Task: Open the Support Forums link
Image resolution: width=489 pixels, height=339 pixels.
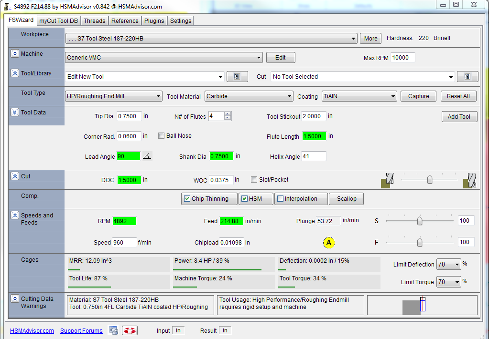Action: [x=81, y=331]
